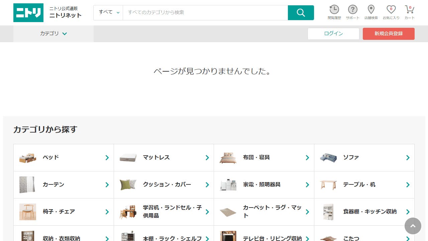
Task: Open the 布団・寝具 category link
Action: pos(264,158)
